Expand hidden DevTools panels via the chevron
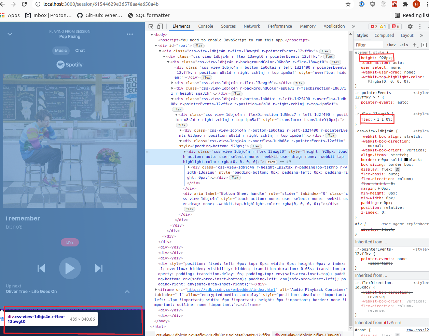This screenshot has height=336, width=429. tap(354, 26)
